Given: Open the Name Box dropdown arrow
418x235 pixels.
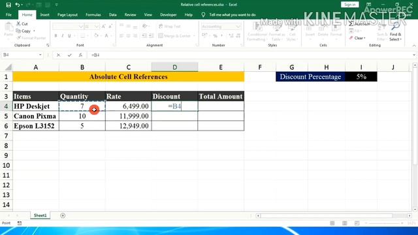Looking at the screenshot, I should [40, 55].
